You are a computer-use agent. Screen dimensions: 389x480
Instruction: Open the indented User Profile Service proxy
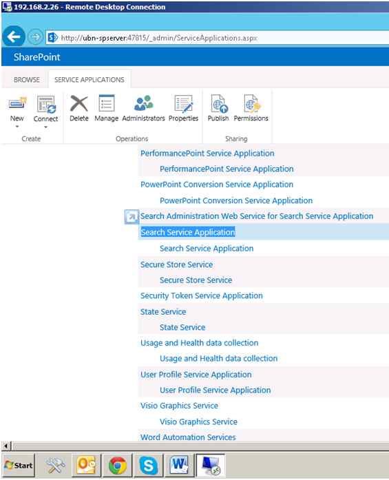tap(215, 390)
